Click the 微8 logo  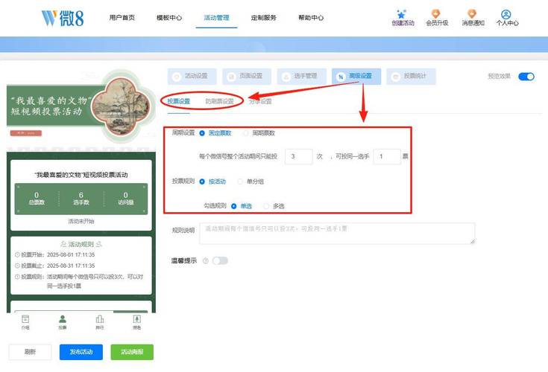point(63,17)
